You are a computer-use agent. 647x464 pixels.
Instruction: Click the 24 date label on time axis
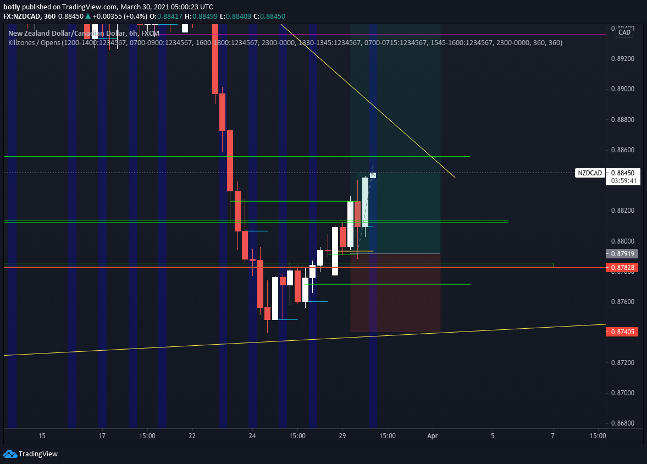[x=252, y=436]
